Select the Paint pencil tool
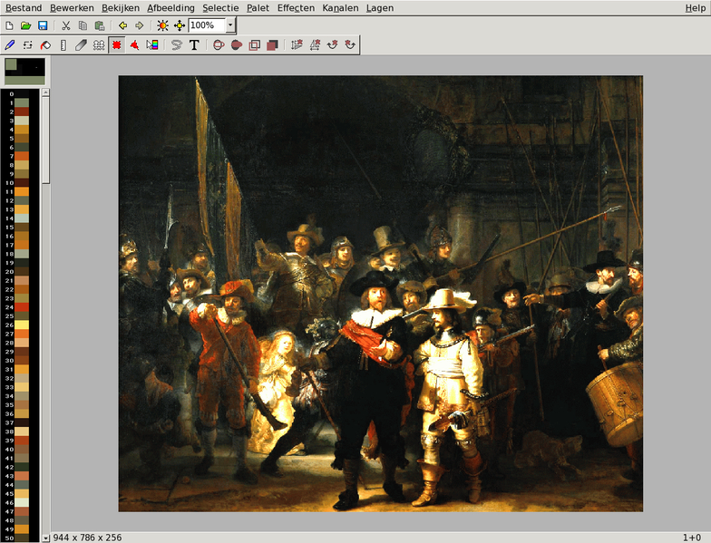This screenshot has width=711, height=543. click(10, 44)
